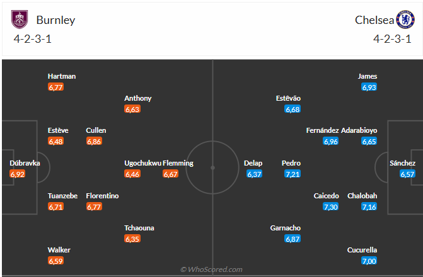Click the WhoScored.com watermark
The image size is (423, 277).
tap(211, 269)
